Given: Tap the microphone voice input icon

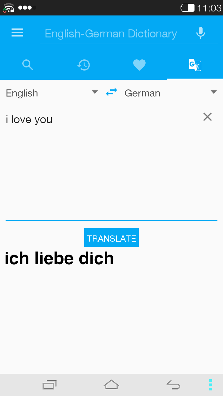Looking at the screenshot, I should coord(201,33).
